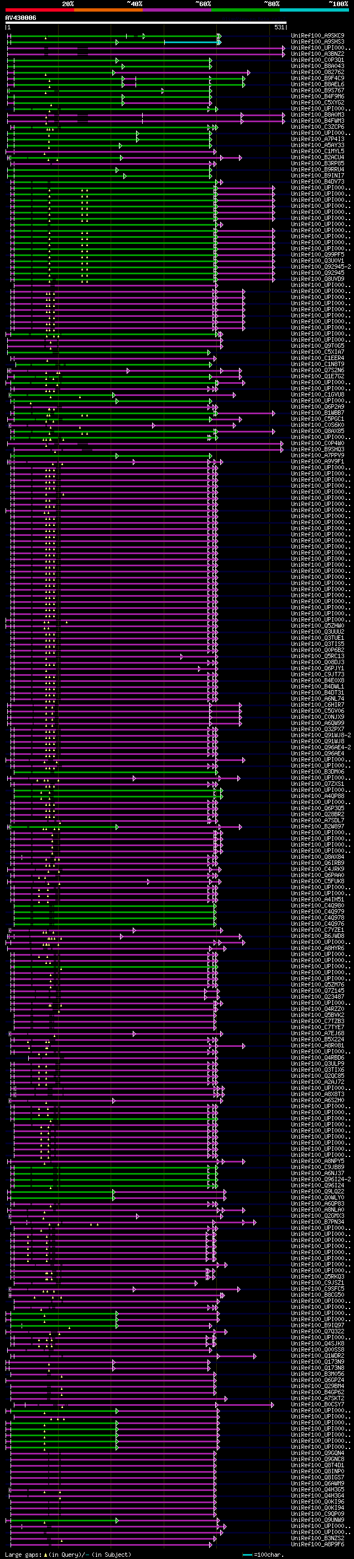The width and height of the screenshot is (354, 1559).
Task: Click the cyan alignment segment of A9SHS3 row
Action: coord(191,42)
